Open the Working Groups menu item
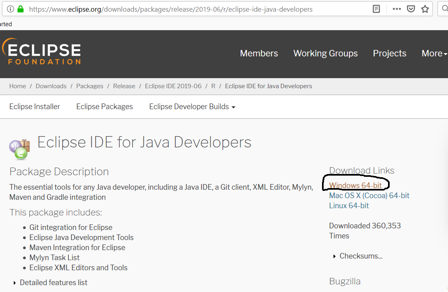The image size is (448, 292). 325,53
